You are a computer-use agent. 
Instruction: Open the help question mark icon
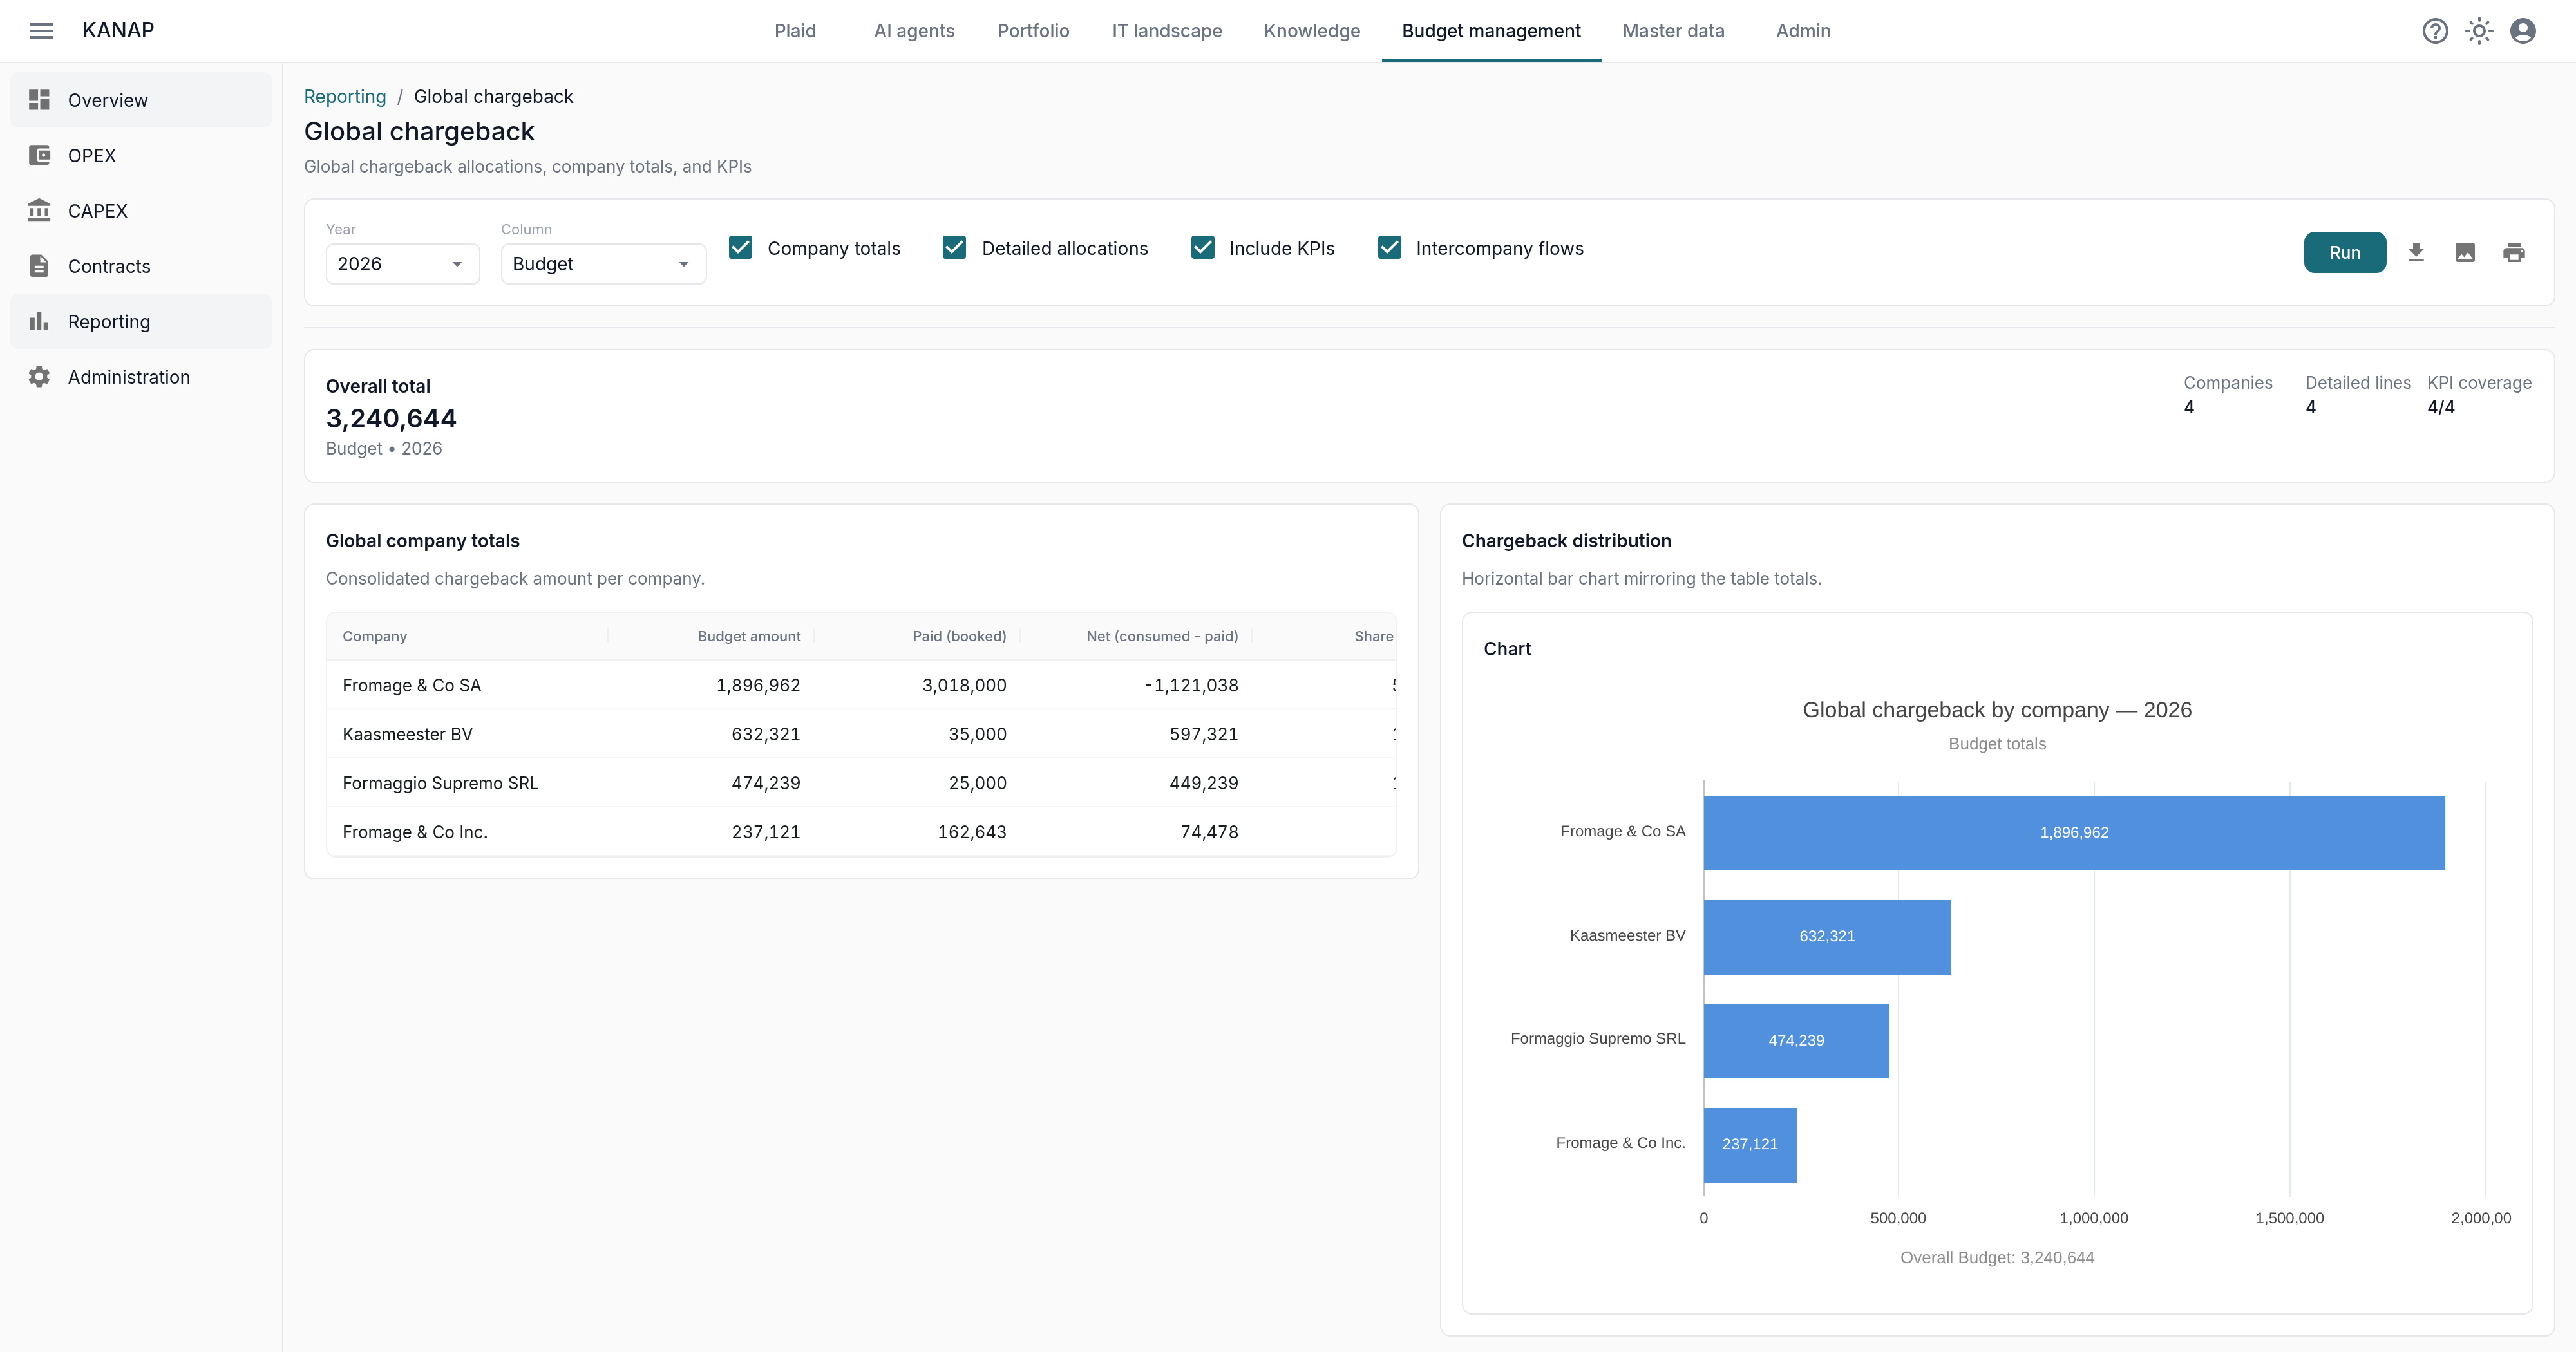(2435, 31)
